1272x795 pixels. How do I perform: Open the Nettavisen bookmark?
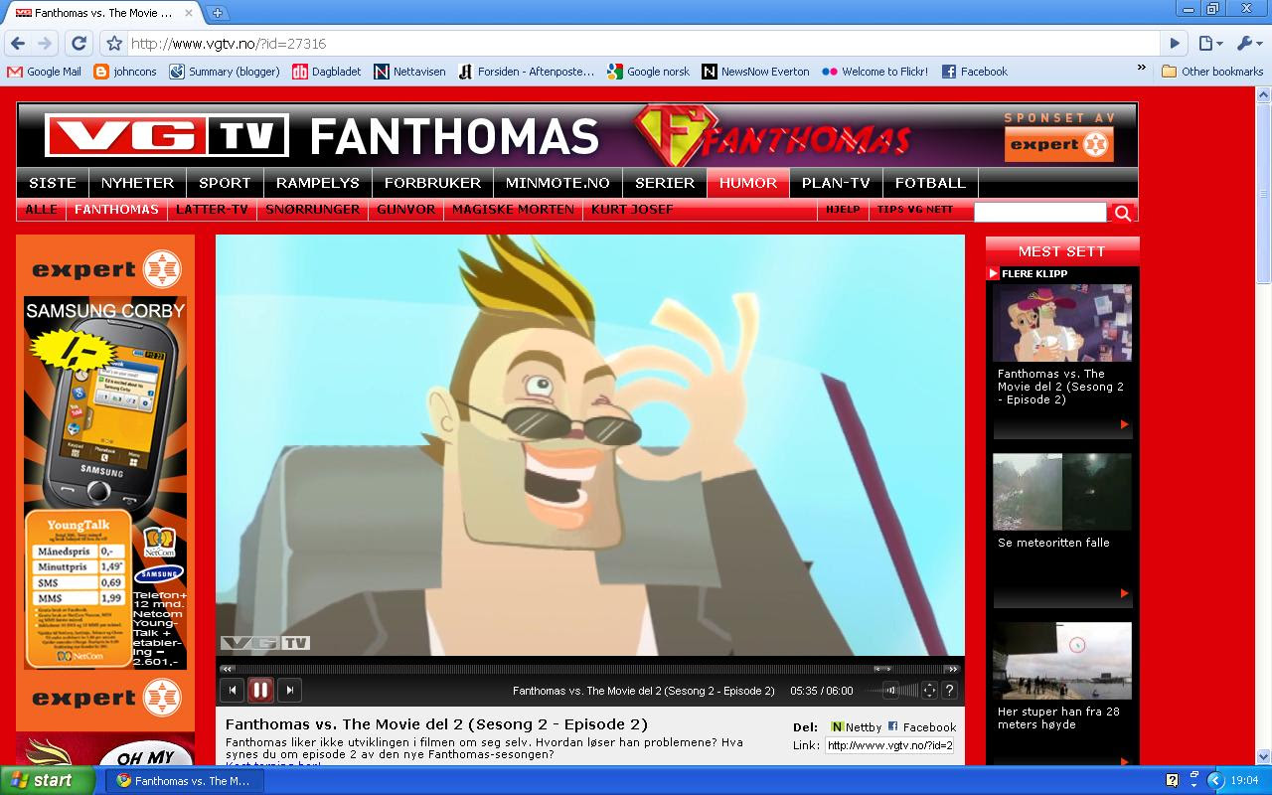click(410, 72)
